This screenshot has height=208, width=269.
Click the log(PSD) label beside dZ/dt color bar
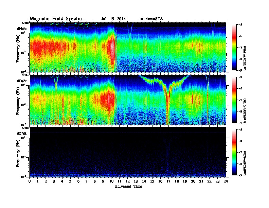[245, 163]
